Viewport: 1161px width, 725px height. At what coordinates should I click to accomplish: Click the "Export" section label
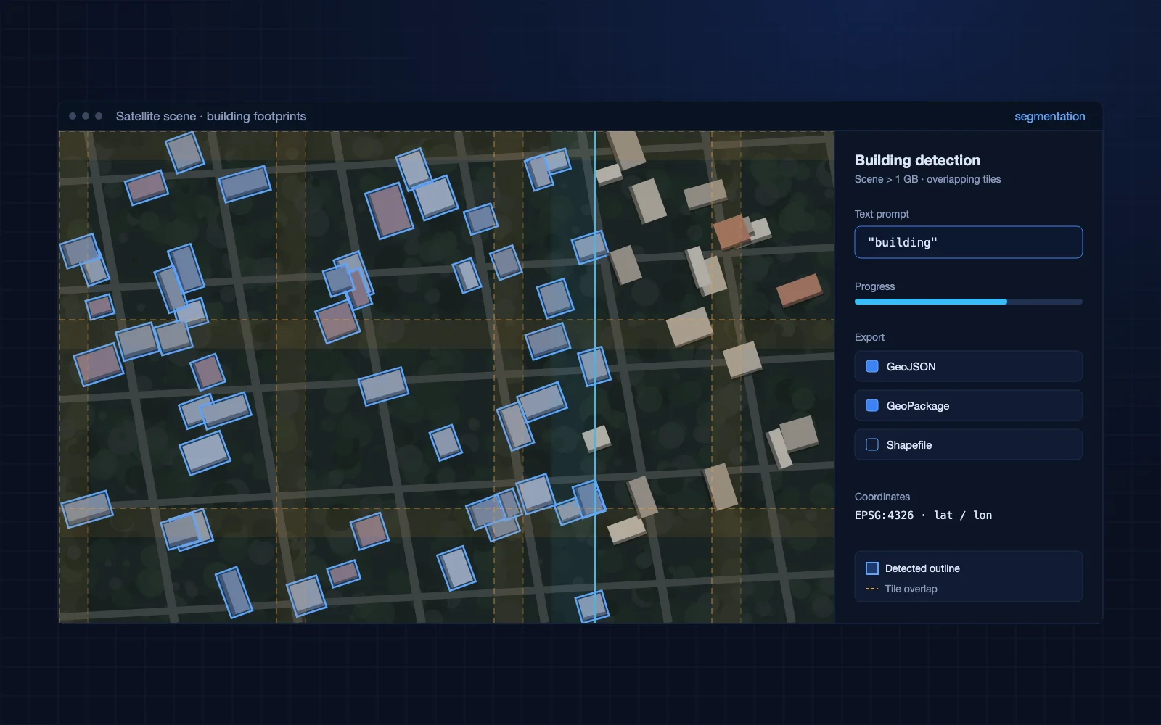[869, 337]
